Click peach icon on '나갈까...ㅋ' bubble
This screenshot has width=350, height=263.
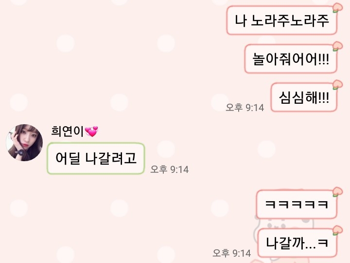[x=337, y=230]
